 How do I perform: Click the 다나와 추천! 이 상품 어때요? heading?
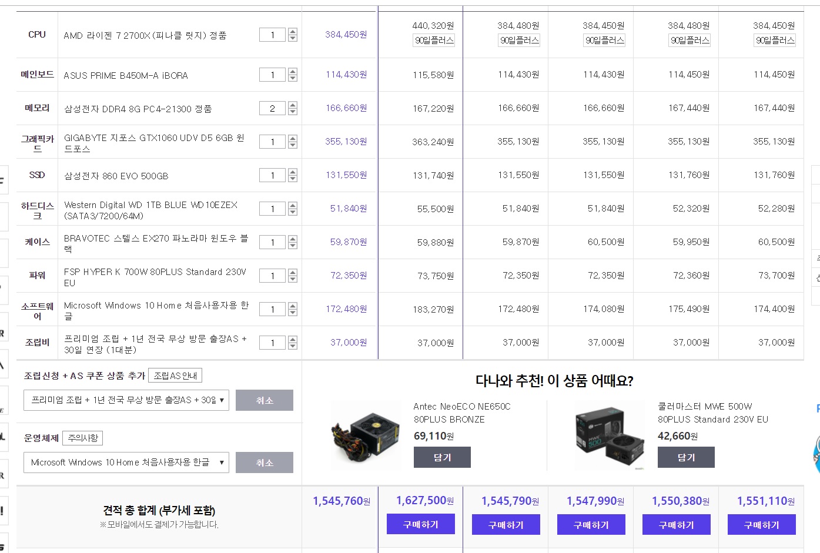tap(554, 381)
